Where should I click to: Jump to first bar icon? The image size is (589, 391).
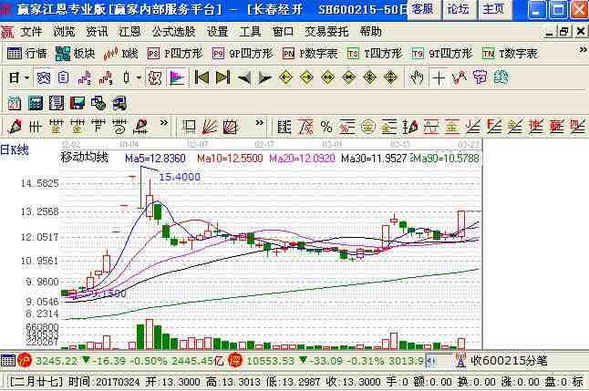coord(201,77)
